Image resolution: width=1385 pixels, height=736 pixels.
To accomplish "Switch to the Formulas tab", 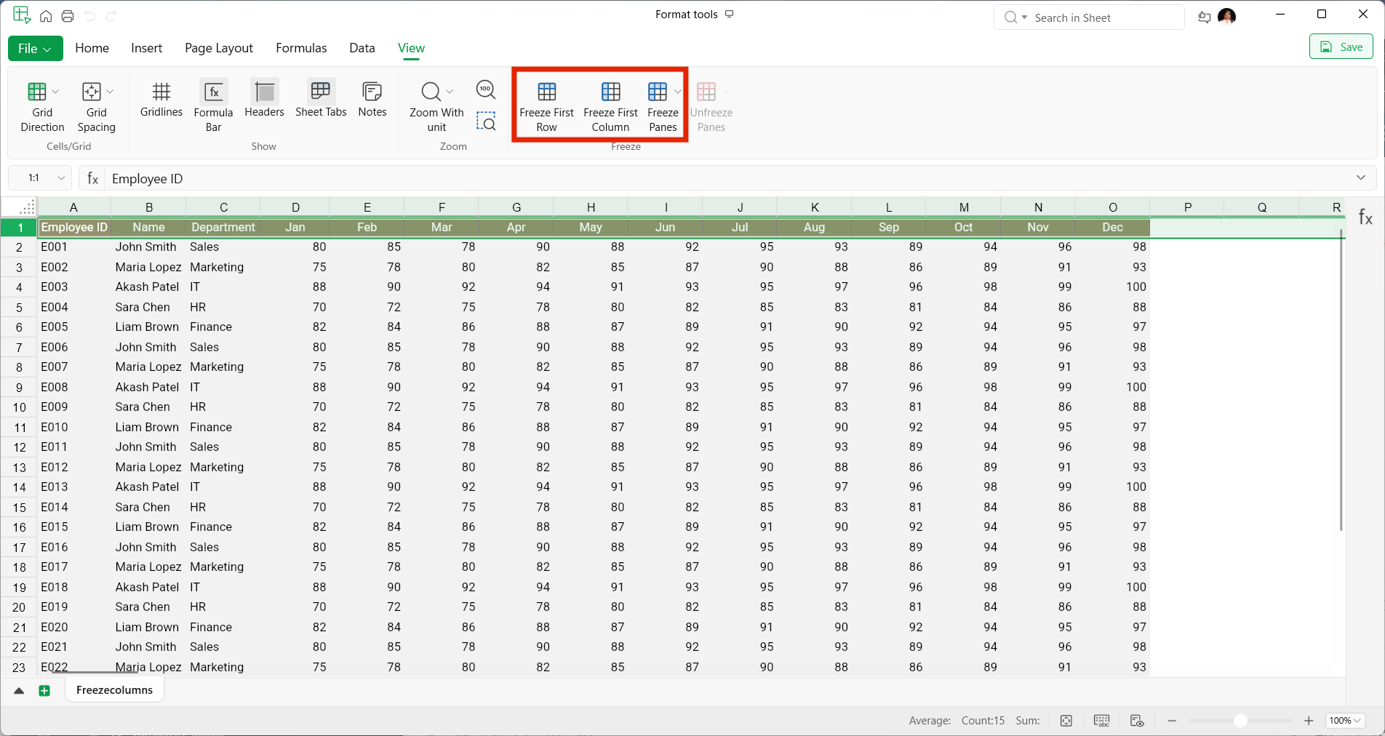I will click(301, 48).
